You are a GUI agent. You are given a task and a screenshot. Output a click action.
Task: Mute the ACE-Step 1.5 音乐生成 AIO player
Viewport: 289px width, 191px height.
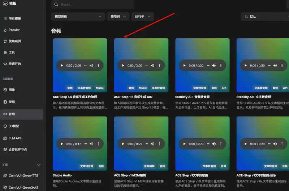[152, 65]
